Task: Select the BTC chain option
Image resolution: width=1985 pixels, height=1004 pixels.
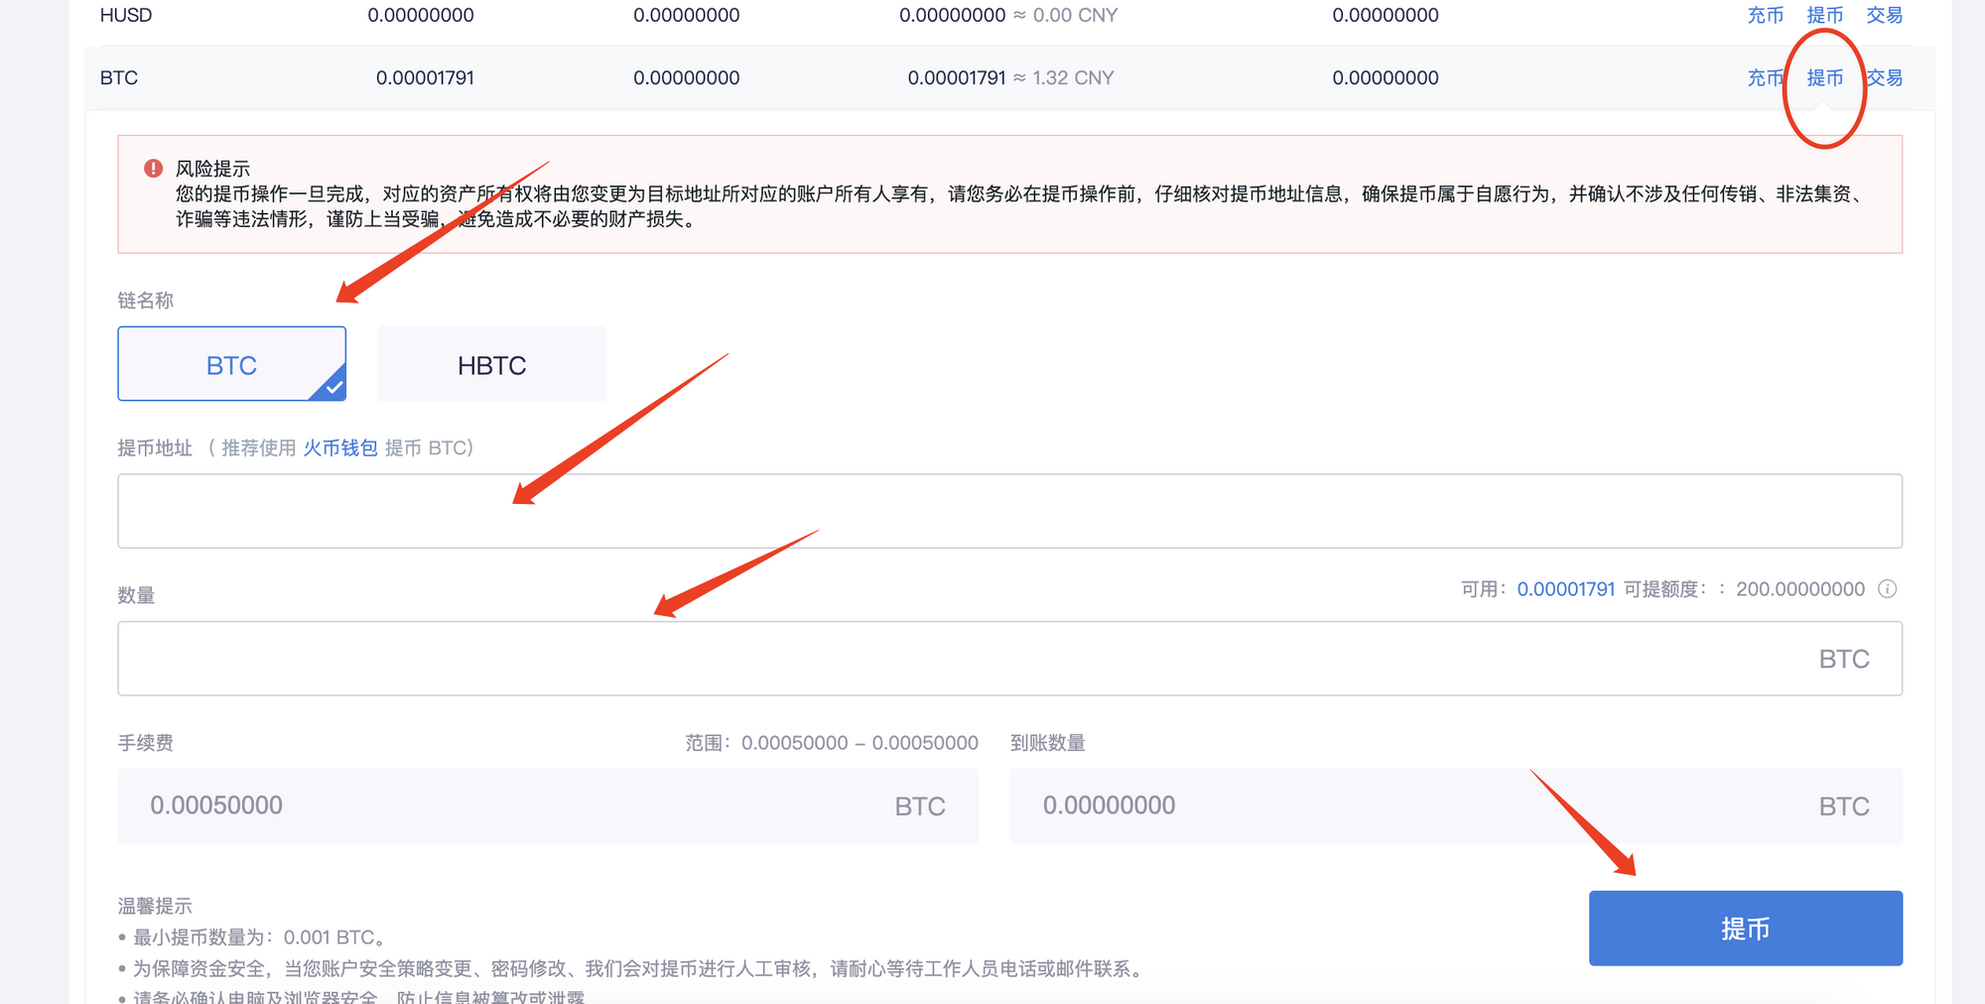Action: [x=231, y=364]
